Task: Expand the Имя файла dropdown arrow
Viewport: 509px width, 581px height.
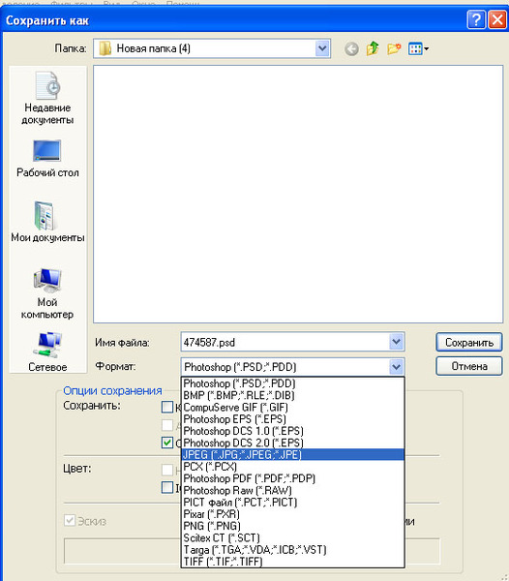Action: point(396,342)
